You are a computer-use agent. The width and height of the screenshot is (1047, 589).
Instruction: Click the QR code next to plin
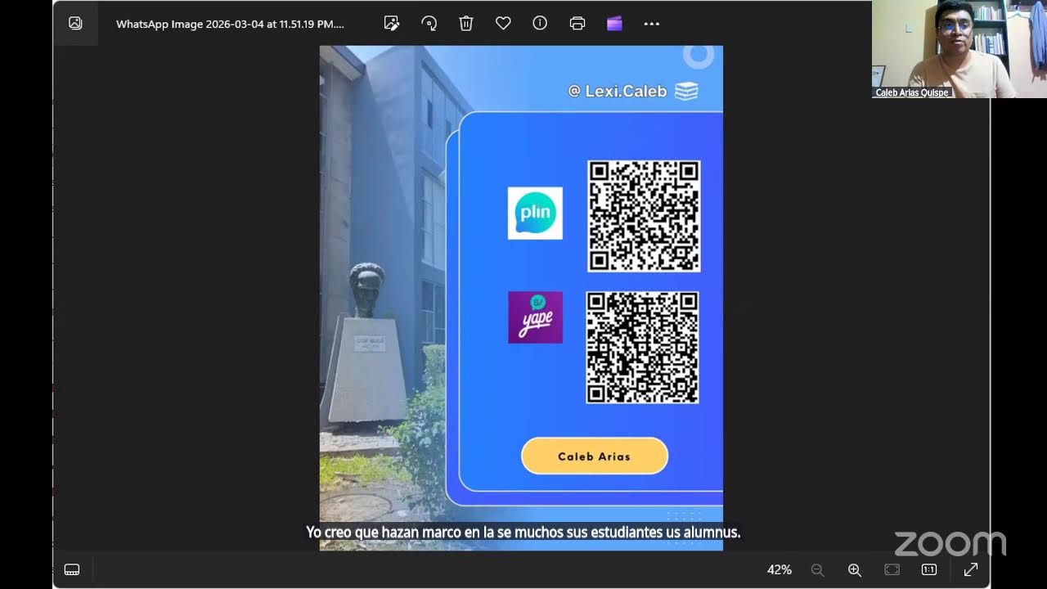644,216
